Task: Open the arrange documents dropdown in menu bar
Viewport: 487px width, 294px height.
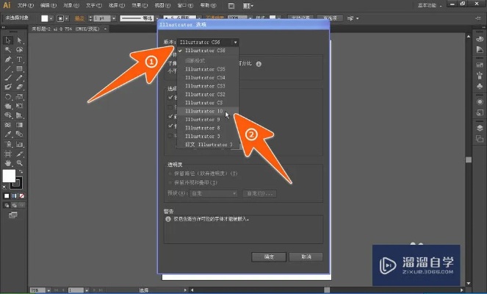Action: pyautogui.click(x=248, y=6)
